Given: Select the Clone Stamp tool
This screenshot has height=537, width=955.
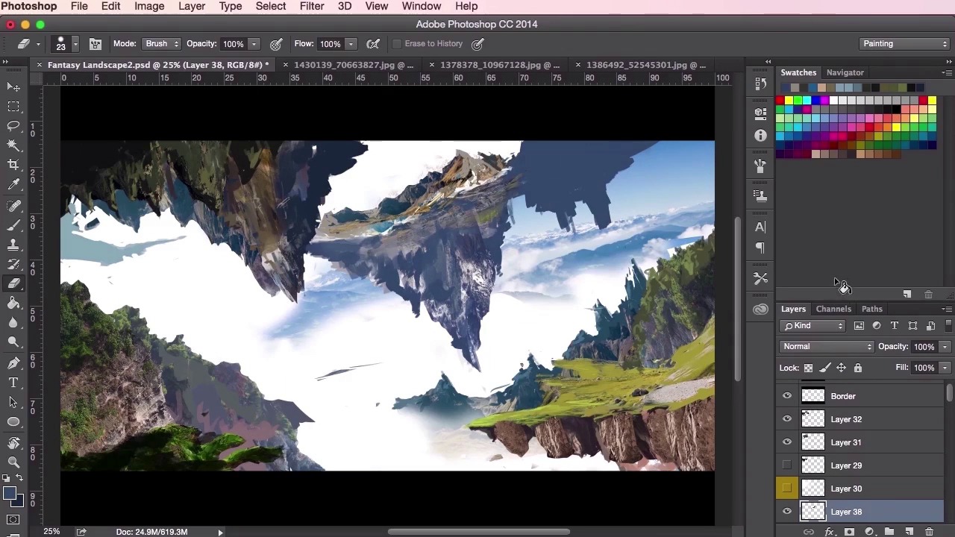Looking at the screenshot, I should point(13,244).
